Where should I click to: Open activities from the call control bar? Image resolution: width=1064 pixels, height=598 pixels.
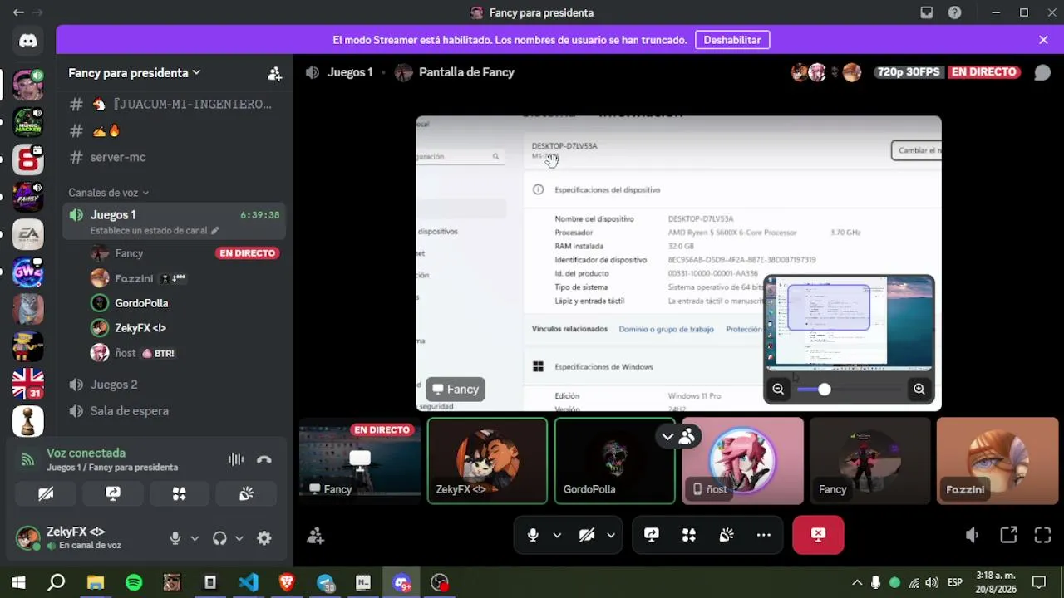(x=689, y=536)
